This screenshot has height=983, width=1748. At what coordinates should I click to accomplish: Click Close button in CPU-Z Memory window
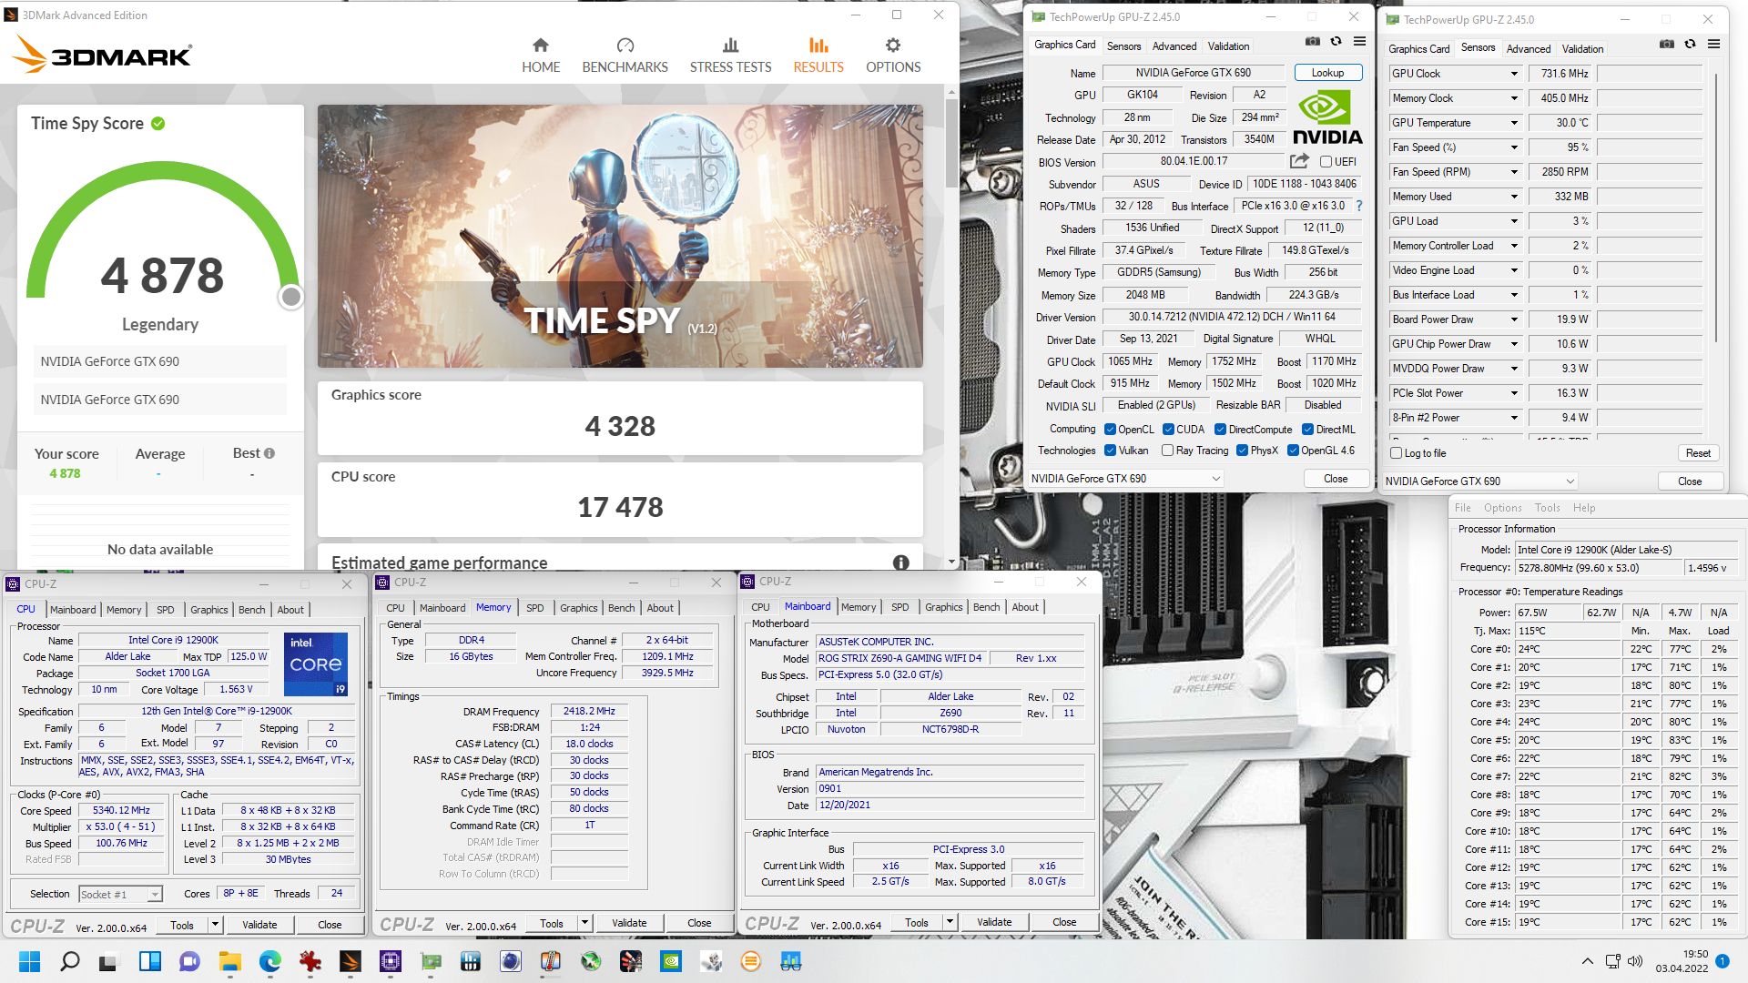click(699, 923)
